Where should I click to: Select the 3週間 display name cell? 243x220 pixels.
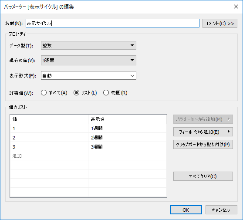pos(128,147)
